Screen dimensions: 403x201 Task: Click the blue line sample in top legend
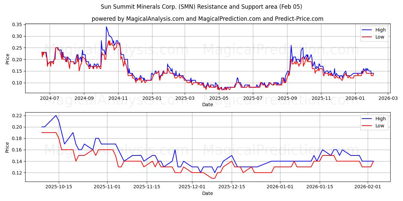[367, 29]
